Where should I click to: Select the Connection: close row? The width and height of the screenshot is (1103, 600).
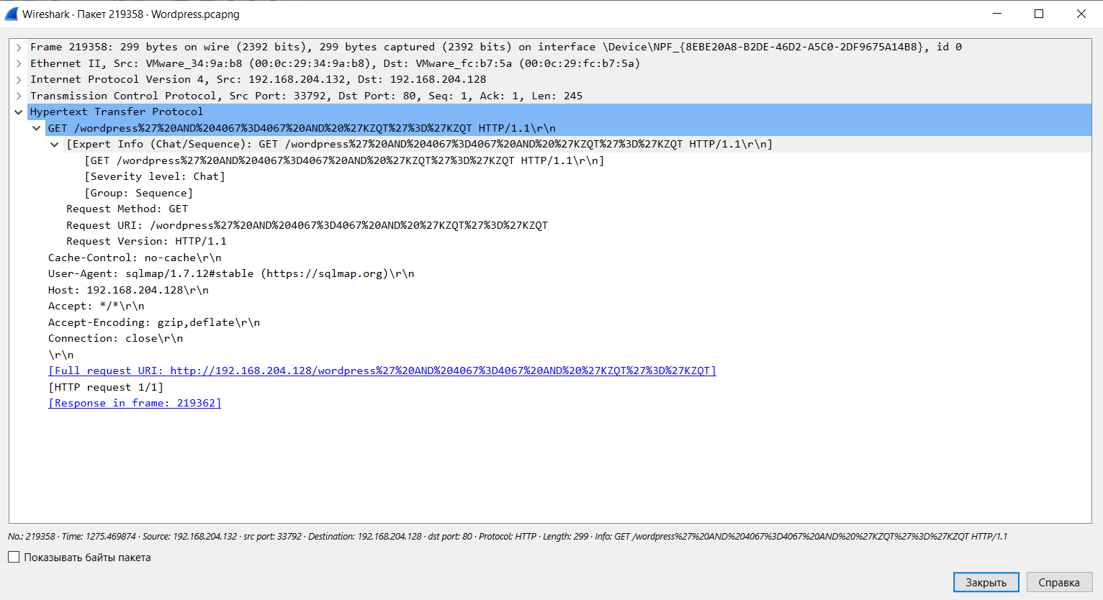[x=116, y=338]
